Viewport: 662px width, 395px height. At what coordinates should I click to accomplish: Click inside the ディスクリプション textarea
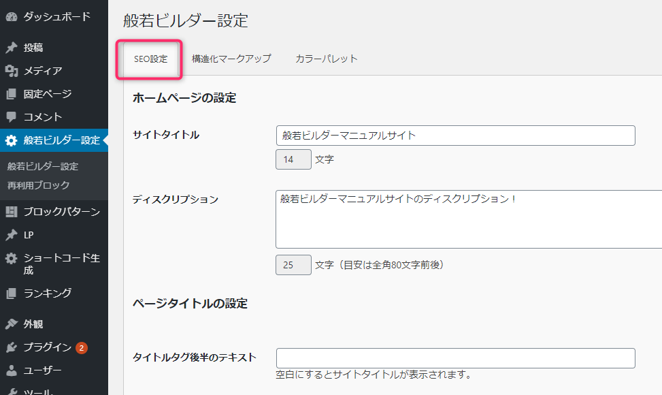click(469, 219)
